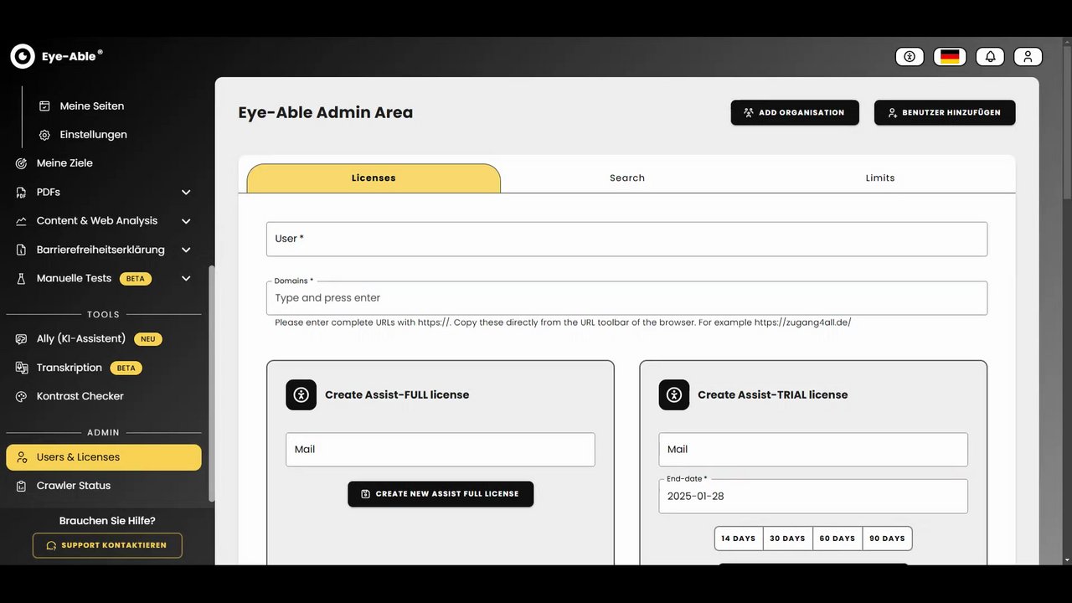Click the Benutzer hinzufügen button
This screenshot has height=603, width=1072.
(945, 112)
